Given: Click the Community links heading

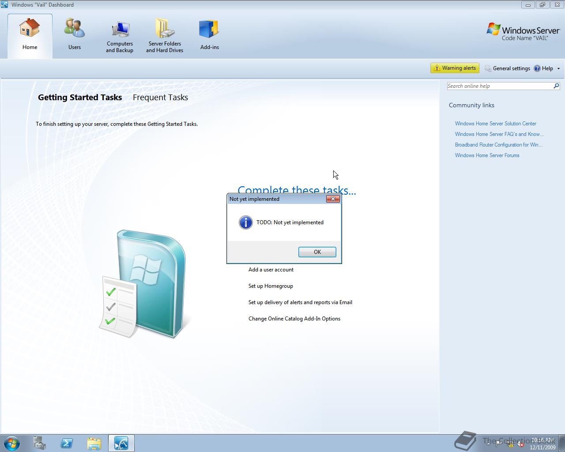Looking at the screenshot, I should pos(471,105).
